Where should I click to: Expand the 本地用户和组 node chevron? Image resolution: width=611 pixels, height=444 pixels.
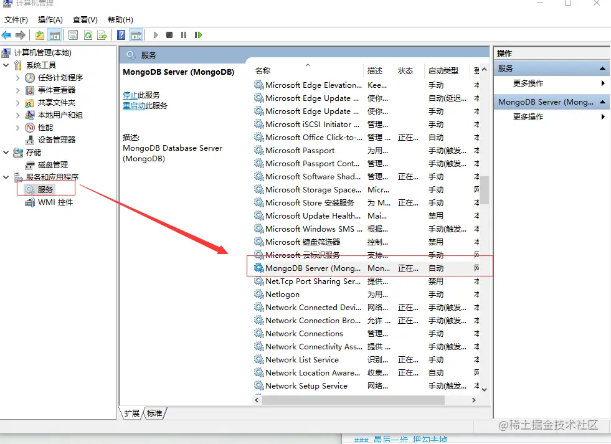click(17, 115)
